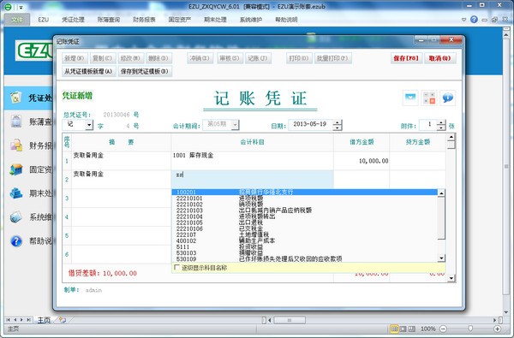Increment the date spinner upward
Image resolution: width=514 pixels, height=338 pixels.
(x=337, y=122)
